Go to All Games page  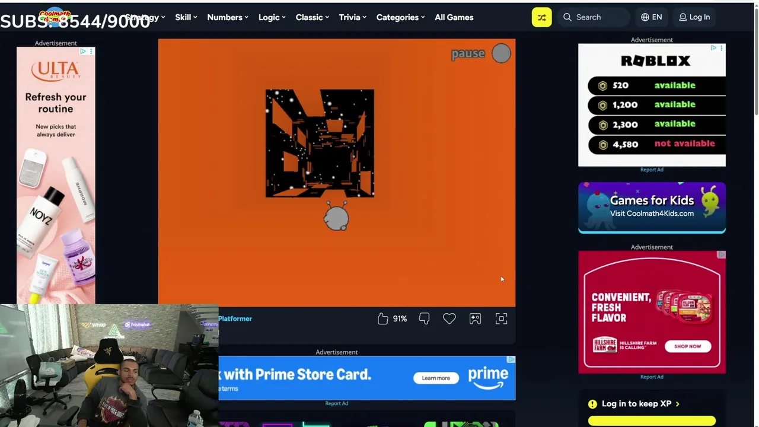coord(454,17)
